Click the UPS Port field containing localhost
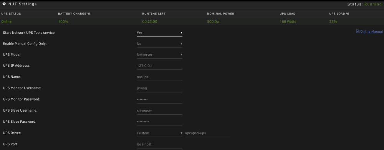The height and width of the screenshot is (150, 384). 159,144
